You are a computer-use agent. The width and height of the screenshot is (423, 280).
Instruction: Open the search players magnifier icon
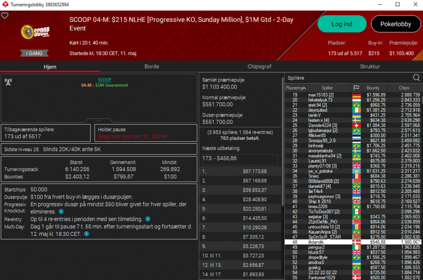coord(416,78)
